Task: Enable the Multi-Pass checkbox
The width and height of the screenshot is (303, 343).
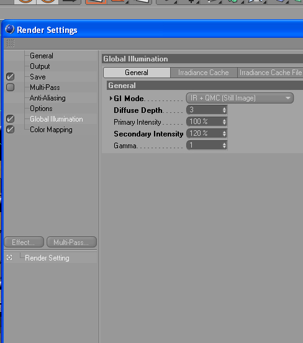Action: point(10,87)
